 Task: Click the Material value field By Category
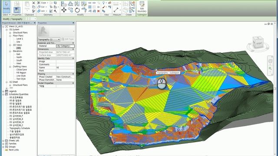(x=65, y=46)
